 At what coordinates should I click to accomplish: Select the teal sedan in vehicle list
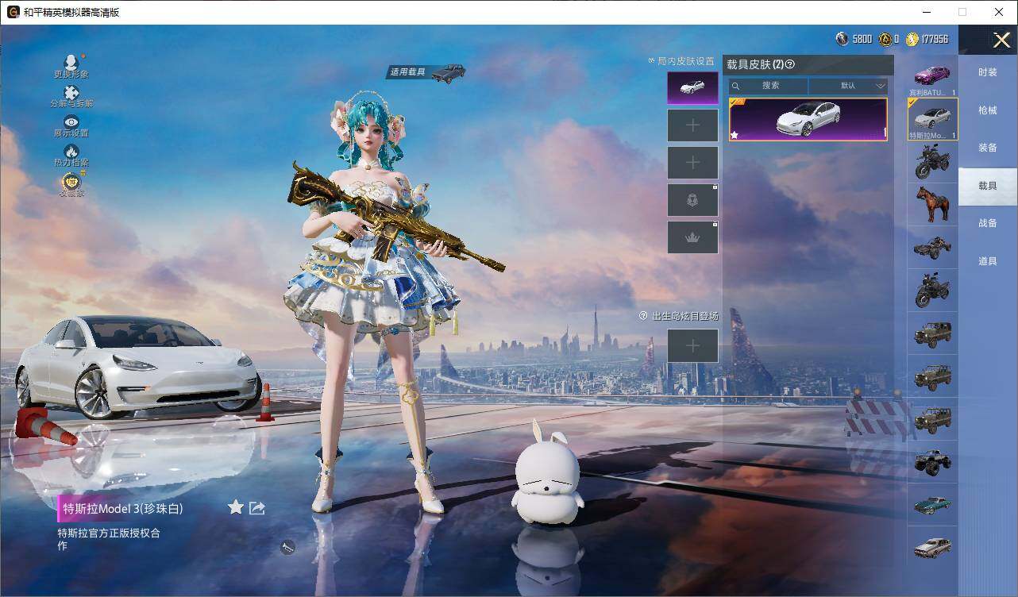[932, 504]
